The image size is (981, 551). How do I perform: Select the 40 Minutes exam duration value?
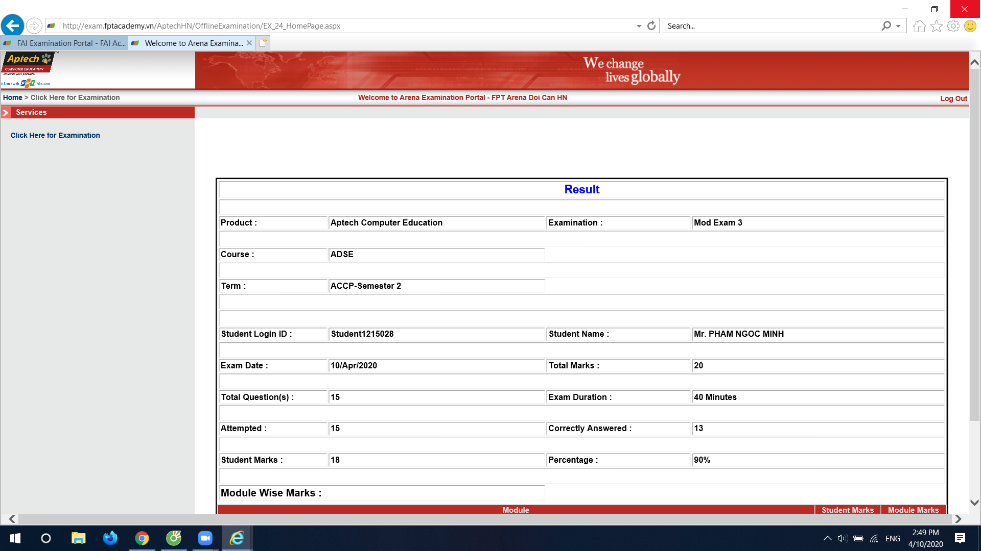(x=715, y=397)
